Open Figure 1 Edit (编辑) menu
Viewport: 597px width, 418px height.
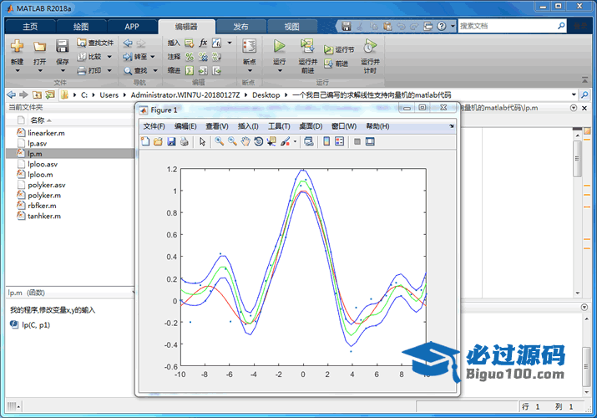tap(185, 126)
